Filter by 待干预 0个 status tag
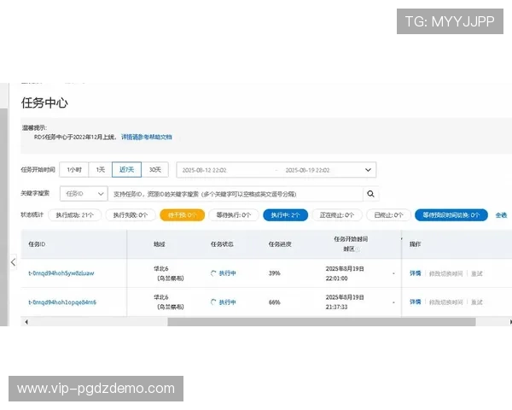Image resolution: width=512 pixels, height=410 pixels. point(182,215)
